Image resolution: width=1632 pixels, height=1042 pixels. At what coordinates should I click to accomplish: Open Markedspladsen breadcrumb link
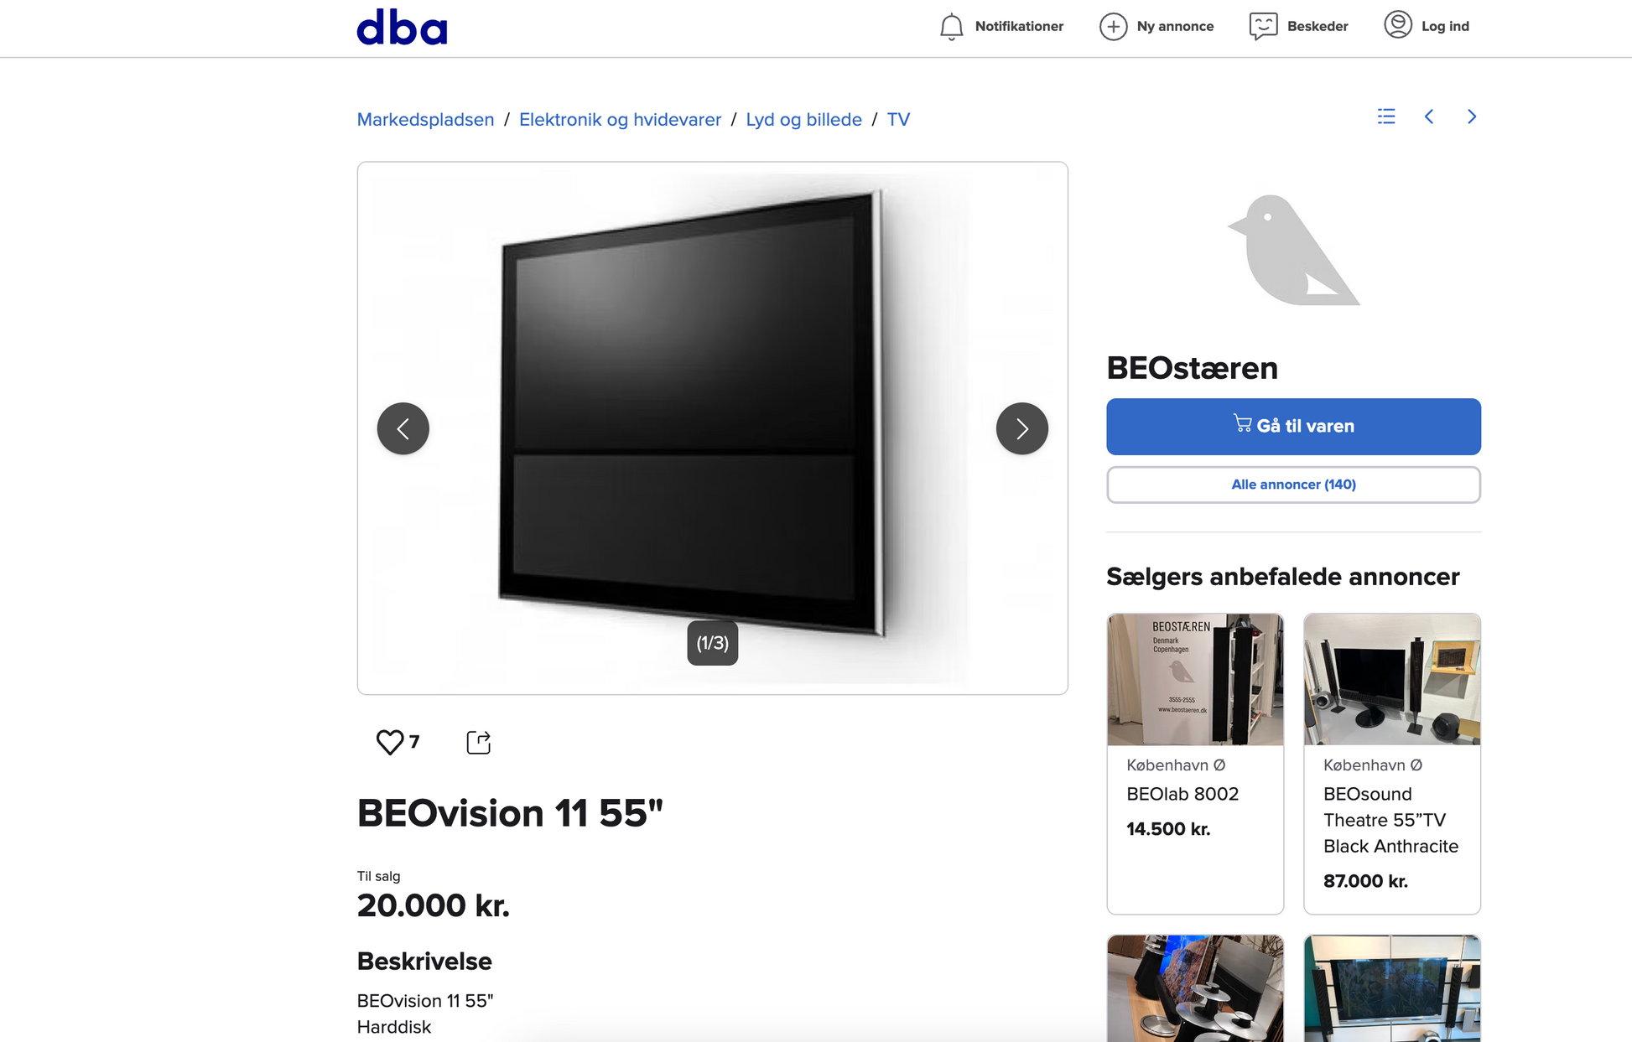click(425, 120)
